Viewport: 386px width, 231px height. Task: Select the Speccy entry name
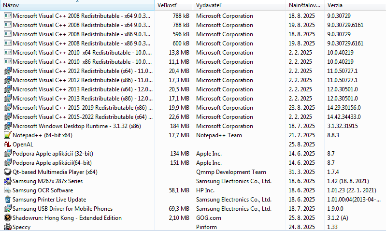pos(21,227)
